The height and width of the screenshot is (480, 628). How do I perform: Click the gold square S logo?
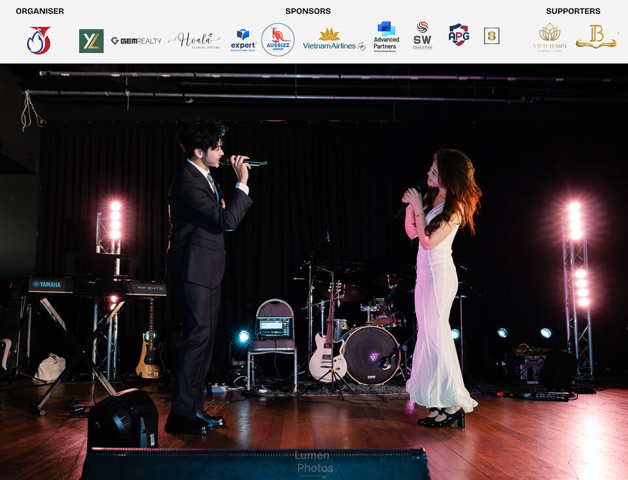491,36
